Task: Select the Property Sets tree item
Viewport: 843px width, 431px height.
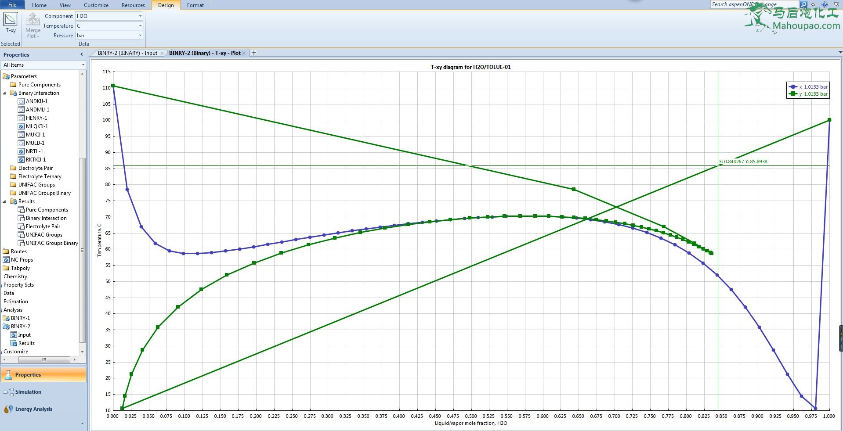Action: [18, 285]
